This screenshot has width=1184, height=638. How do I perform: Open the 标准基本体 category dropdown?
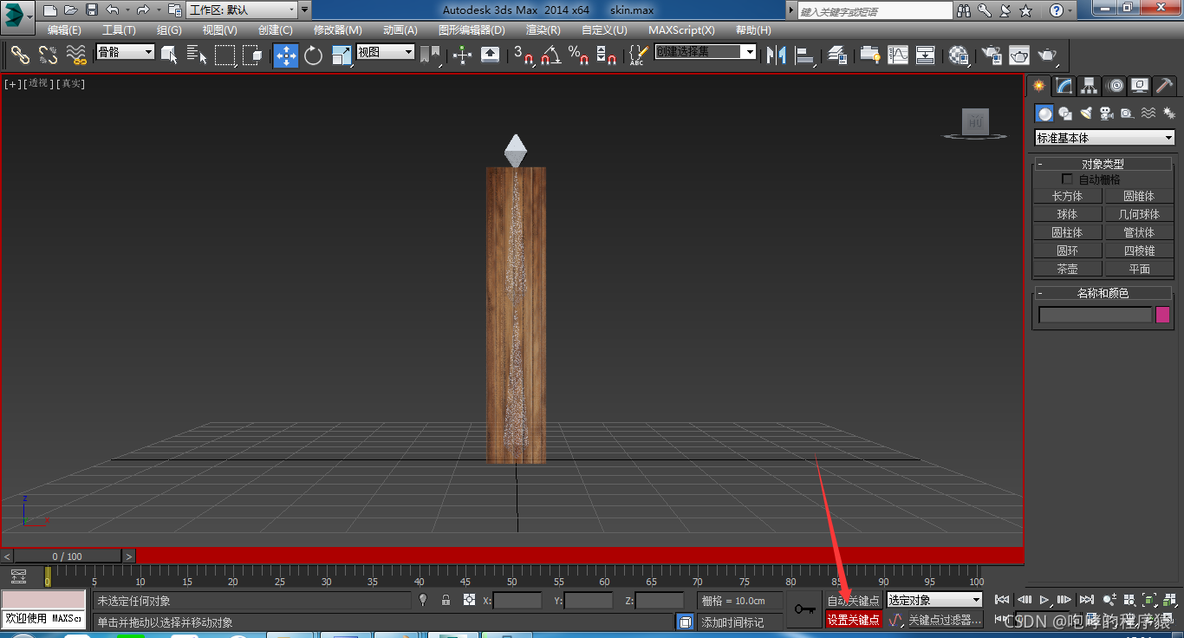(x=1105, y=138)
